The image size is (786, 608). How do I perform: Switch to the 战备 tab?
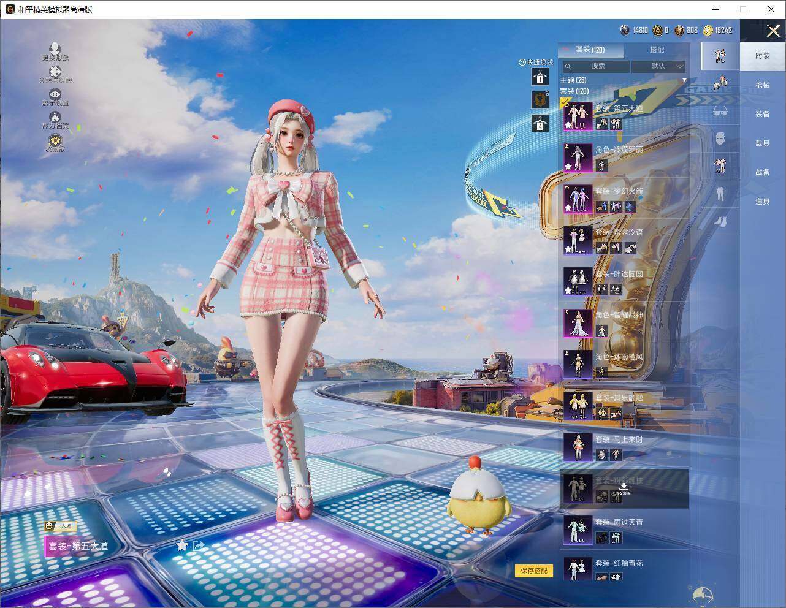click(x=762, y=172)
